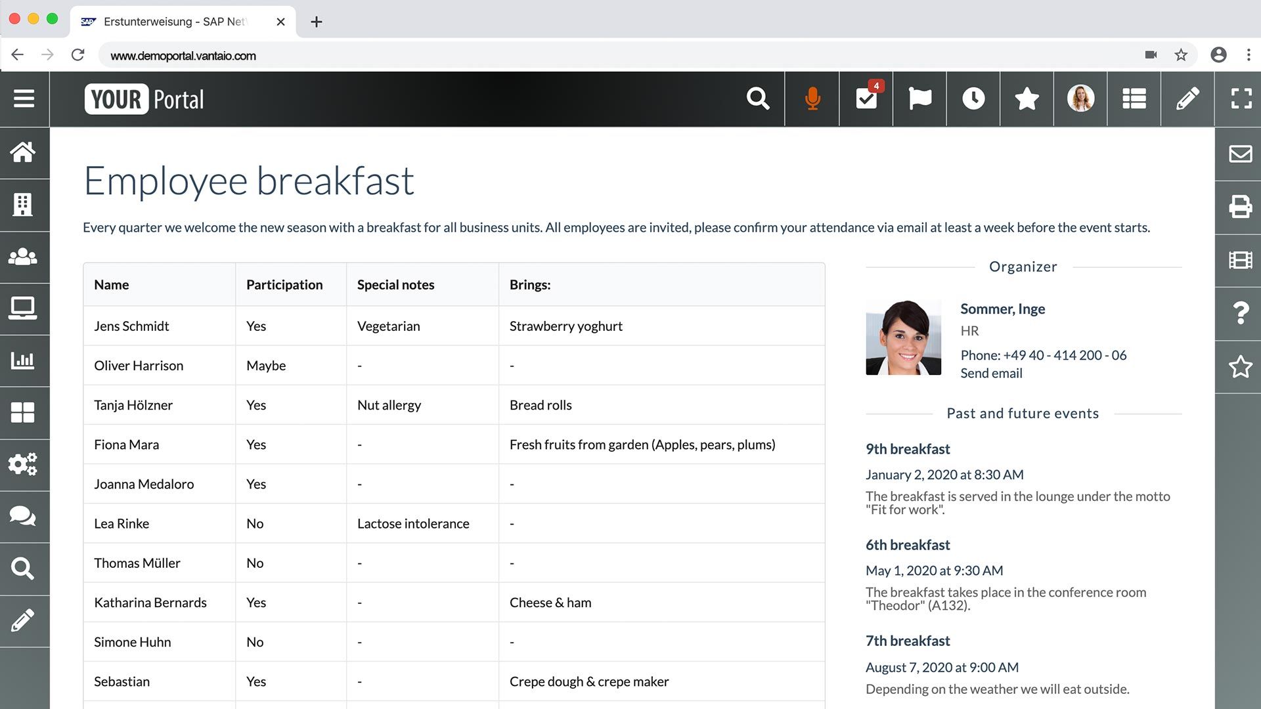Click the edit/pencil icon toolbar
The height and width of the screenshot is (709, 1261).
point(1187,98)
